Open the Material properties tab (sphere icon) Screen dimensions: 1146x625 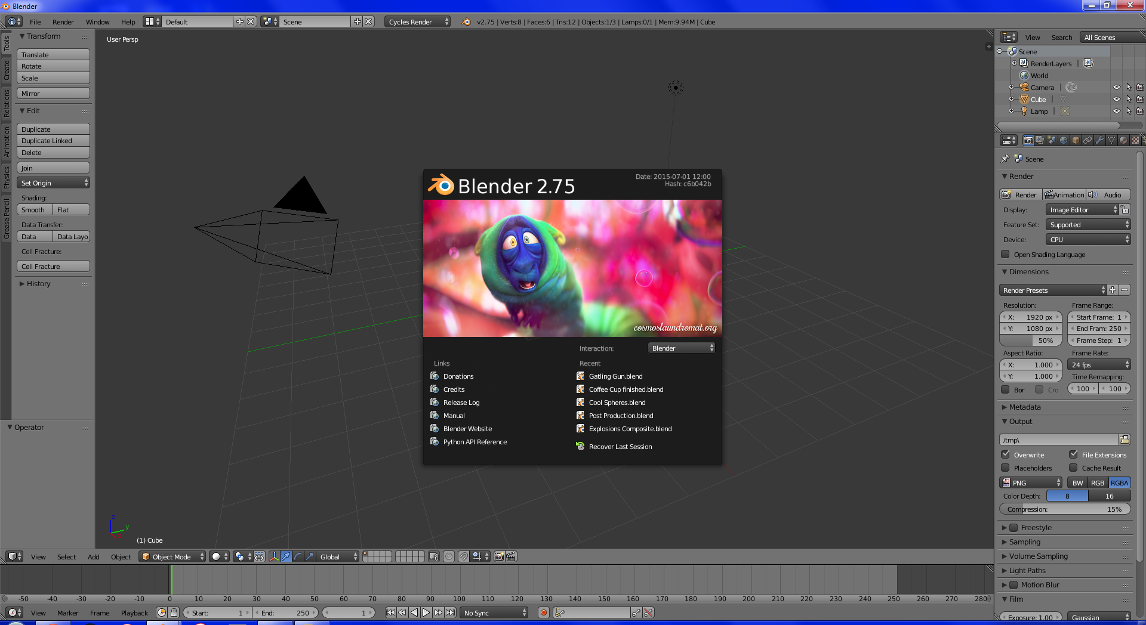pos(1123,140)
